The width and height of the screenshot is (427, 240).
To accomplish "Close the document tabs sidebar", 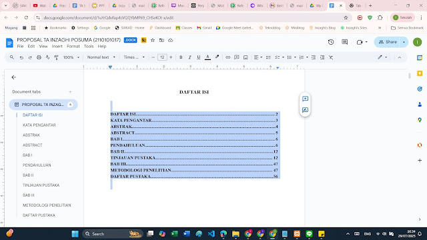I will (x=14, y=77).
